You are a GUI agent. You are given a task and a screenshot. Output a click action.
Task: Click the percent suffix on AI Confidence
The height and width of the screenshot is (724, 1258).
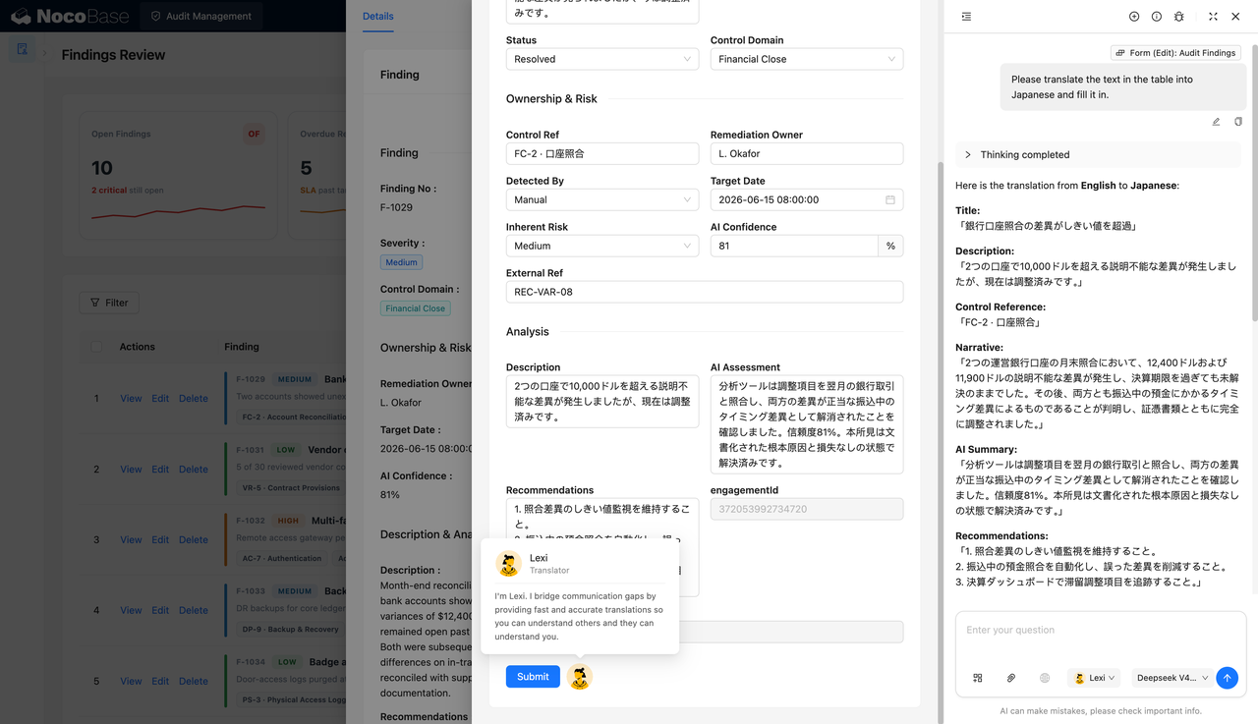pos(890,246)
